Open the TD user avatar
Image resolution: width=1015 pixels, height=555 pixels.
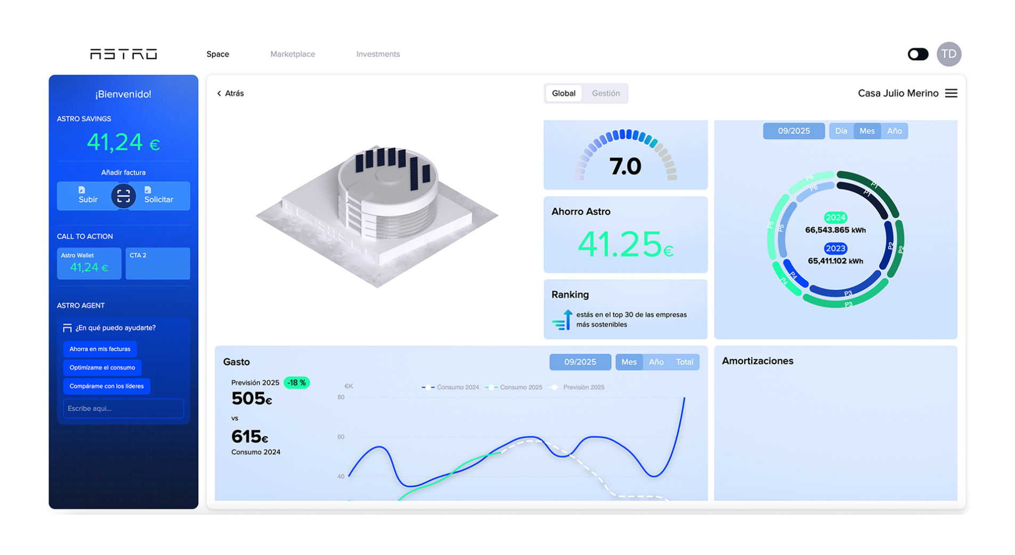pos(948,54)
